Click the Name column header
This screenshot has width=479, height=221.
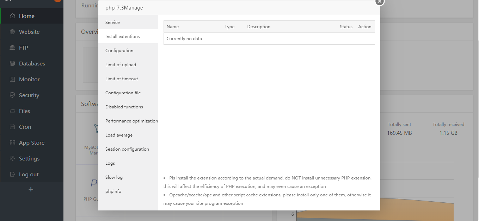pos(173,26)
